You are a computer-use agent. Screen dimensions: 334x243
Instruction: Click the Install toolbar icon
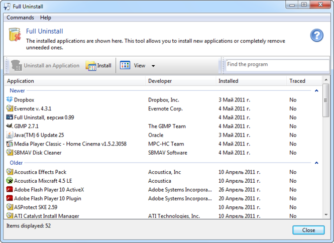[x=91, y=66]
